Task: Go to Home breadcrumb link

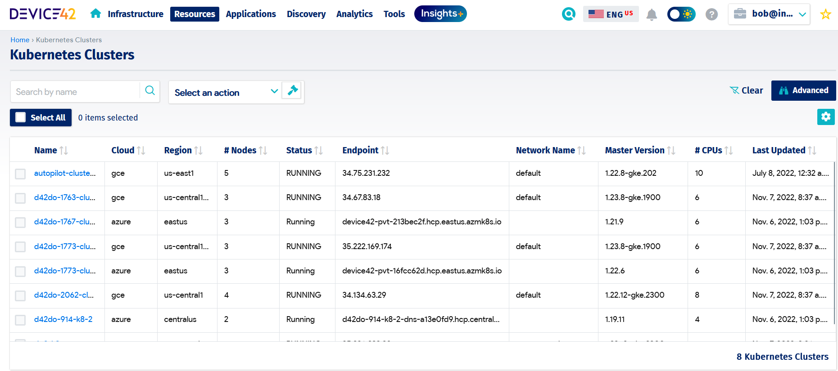Action: click(x=20, y=40)
